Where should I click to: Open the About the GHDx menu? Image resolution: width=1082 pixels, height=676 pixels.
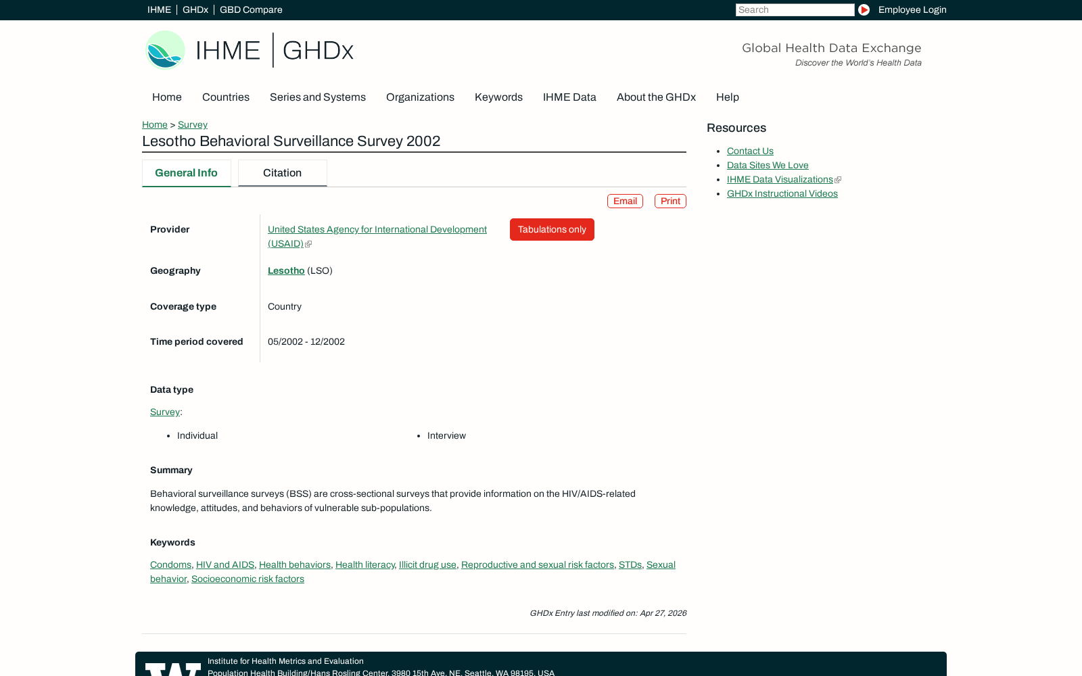tap(656, 97)
